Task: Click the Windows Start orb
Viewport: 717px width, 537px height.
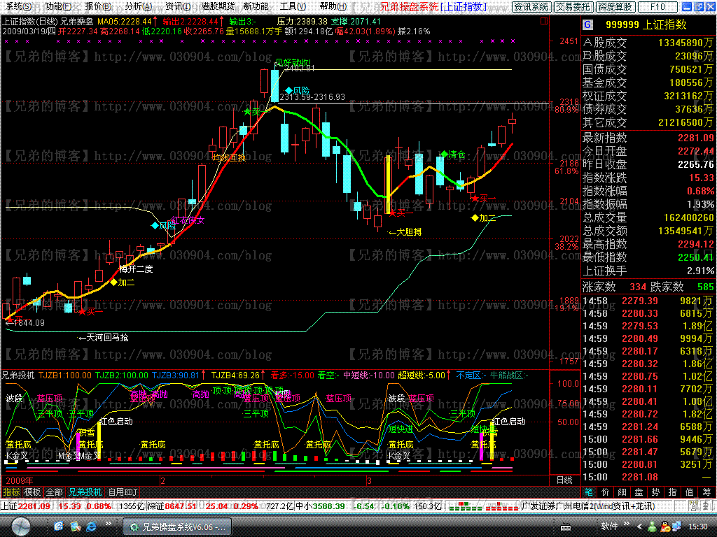Action: [21, 526]
